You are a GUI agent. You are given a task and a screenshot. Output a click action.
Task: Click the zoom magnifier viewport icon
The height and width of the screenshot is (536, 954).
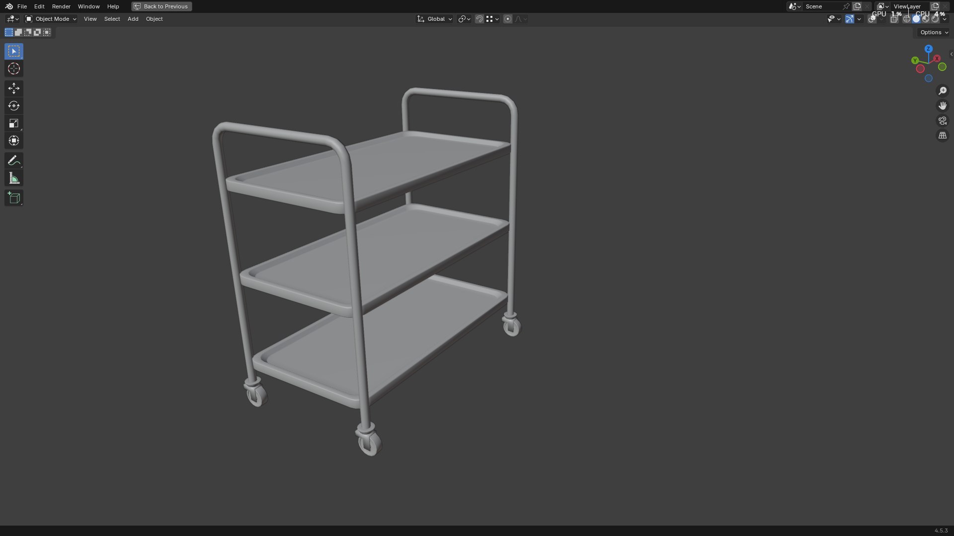943,91
